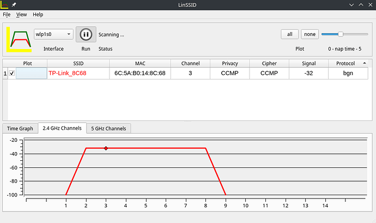Click the LinSSID logo graphic
The width and height of the screenshot is (376, 223).
coord(19,39)
